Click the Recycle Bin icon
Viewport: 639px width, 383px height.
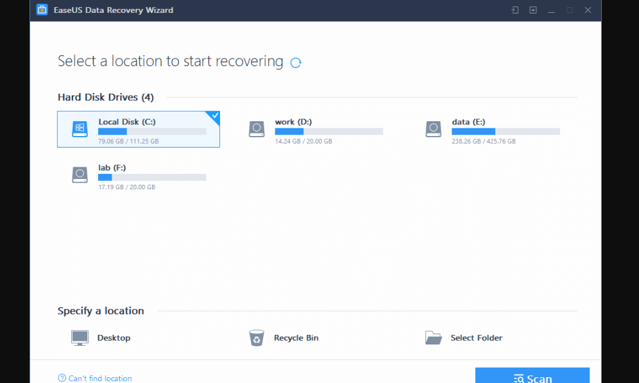257,338
